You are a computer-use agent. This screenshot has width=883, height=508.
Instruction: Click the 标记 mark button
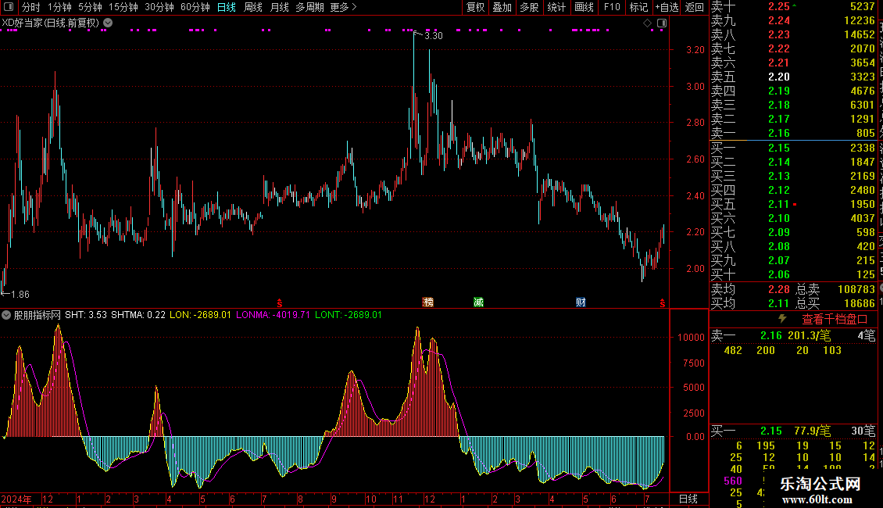point(638,7)
